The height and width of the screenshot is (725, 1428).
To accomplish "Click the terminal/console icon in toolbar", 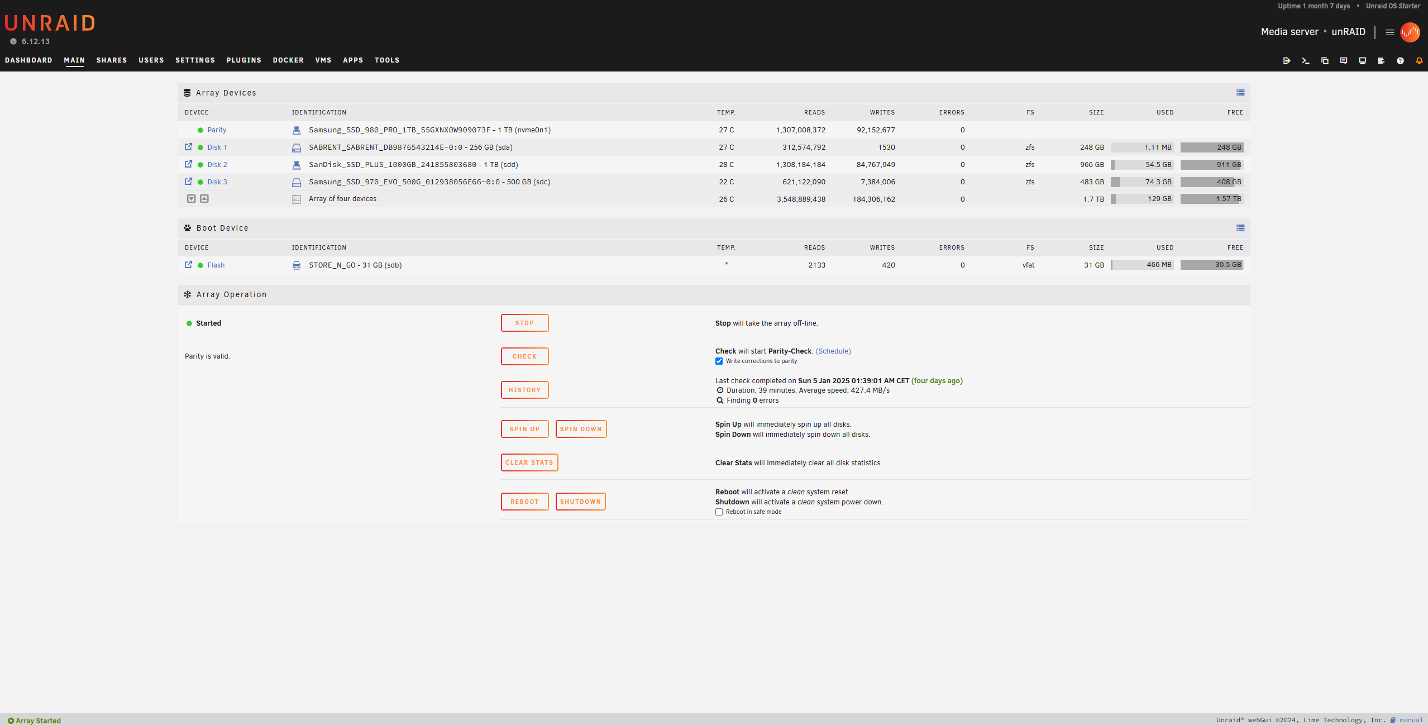I will (x=1305, y=60).
